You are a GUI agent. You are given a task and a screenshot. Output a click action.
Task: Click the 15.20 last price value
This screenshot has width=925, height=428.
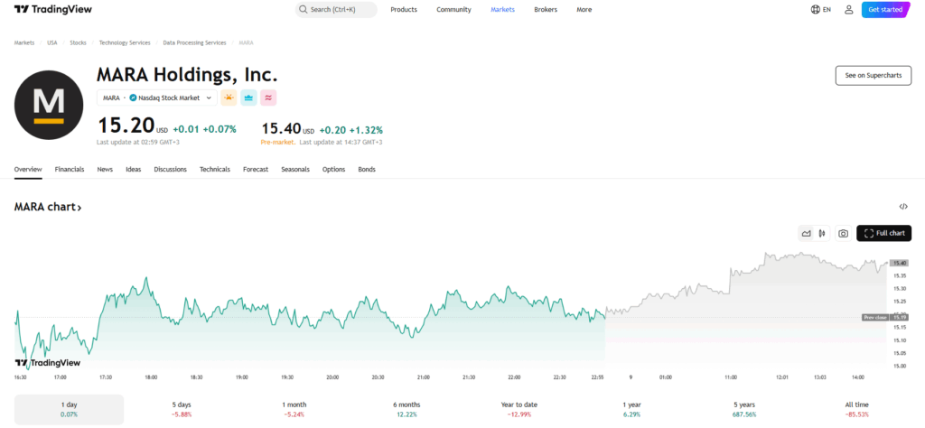tap(125, 126)
